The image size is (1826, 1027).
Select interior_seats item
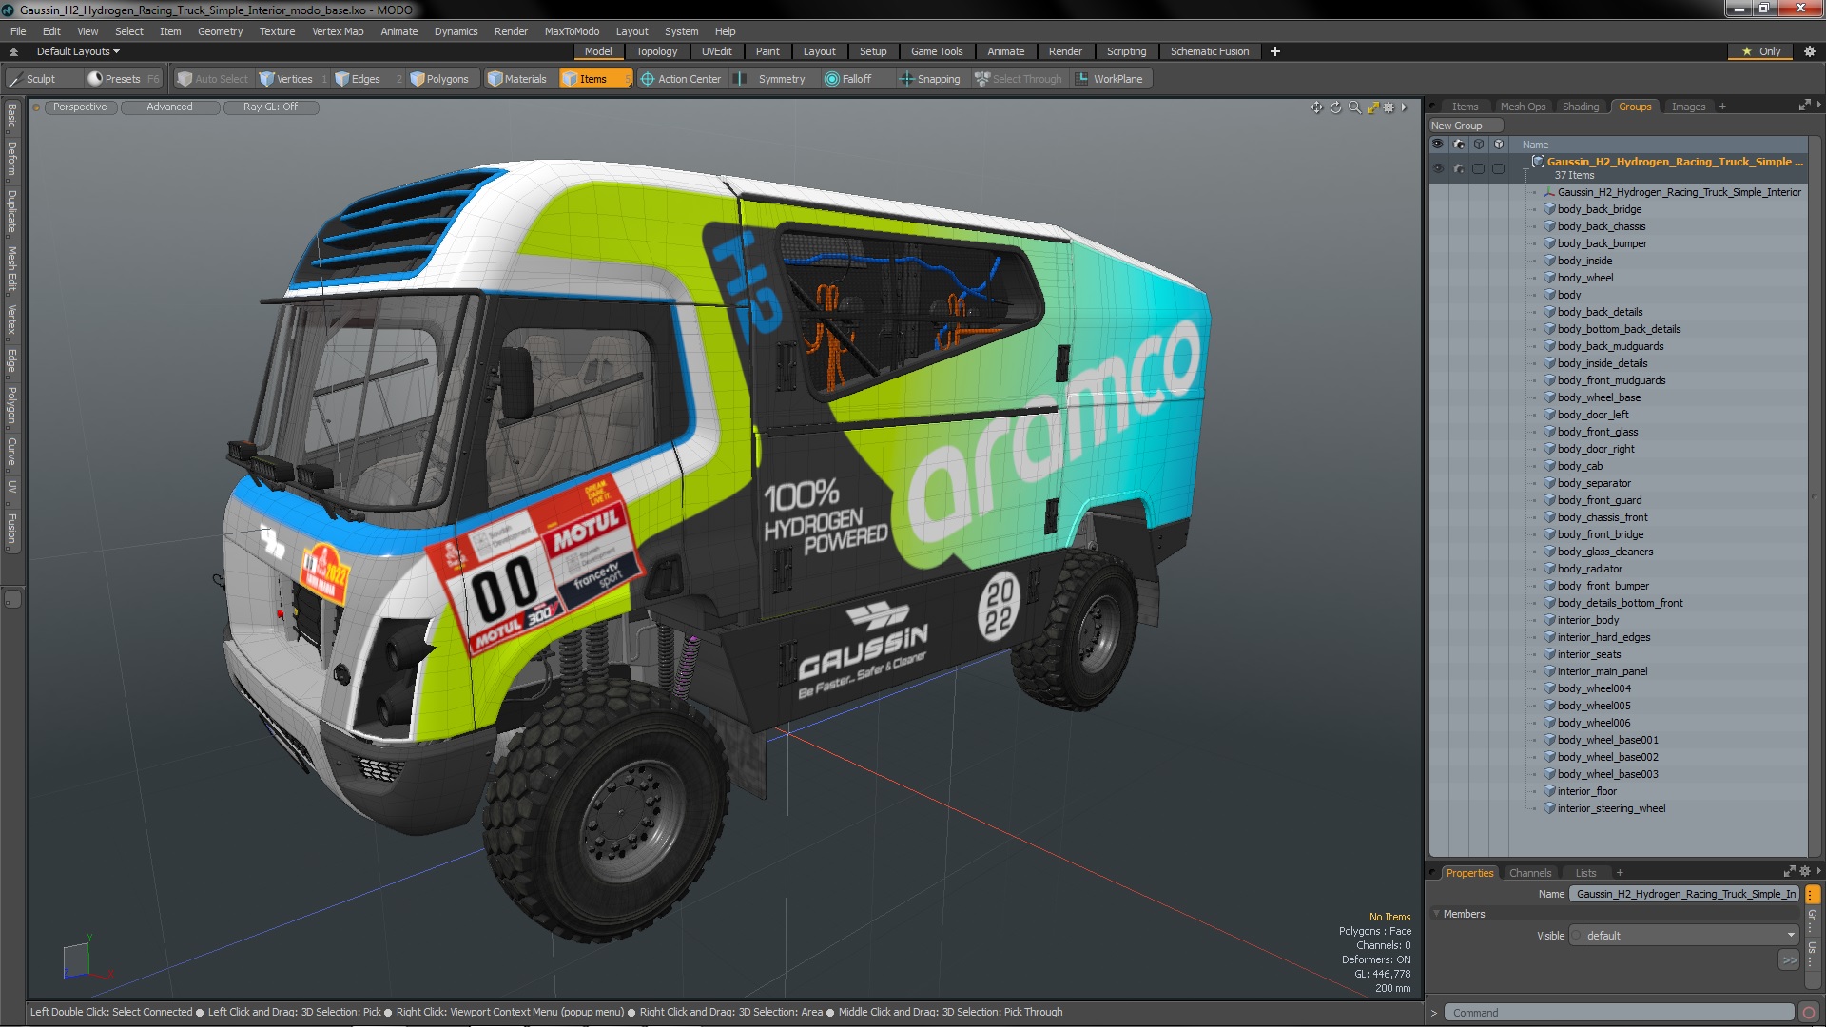[x=1588, y=654]
